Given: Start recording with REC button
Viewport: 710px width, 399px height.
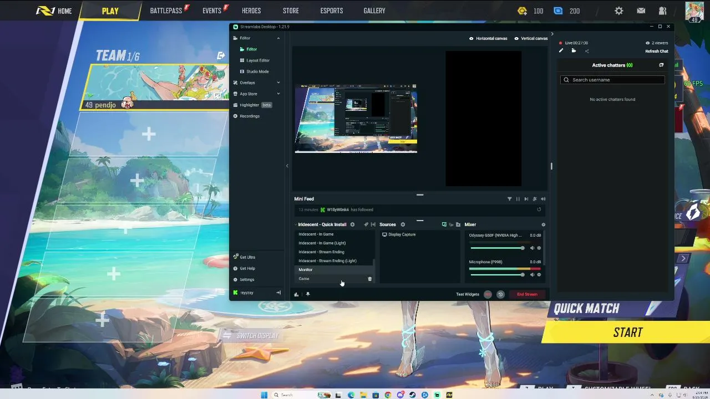Looking at the screenshot, I should pyautogui.click(x=488, y=294).
